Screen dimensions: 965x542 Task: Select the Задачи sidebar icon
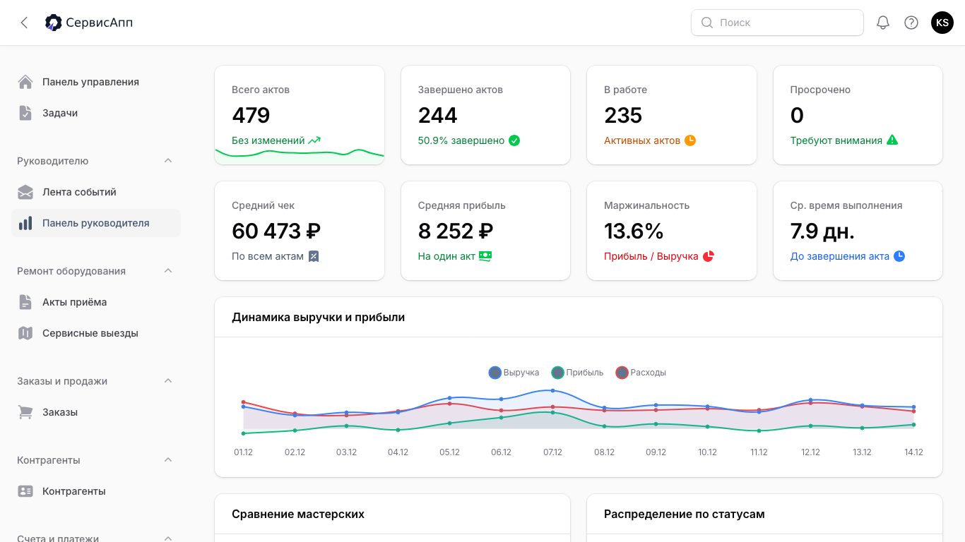point(25,112)
